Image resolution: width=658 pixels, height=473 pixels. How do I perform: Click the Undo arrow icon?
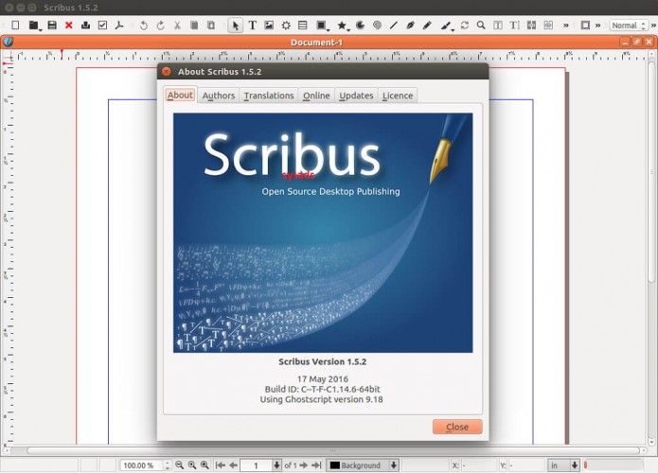[x=144, y=26]
